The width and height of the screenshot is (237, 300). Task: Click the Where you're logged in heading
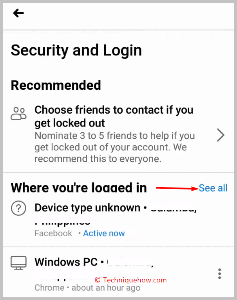point(79,187)
